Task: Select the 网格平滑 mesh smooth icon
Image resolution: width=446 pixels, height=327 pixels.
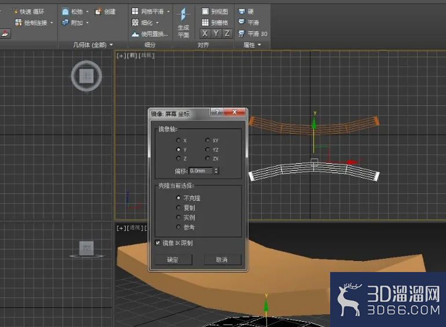Action: 135,12
